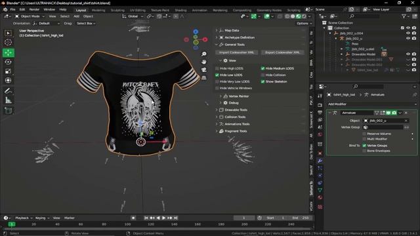Open the Render properties tab icon
The image size is (420, 236).
pyautogui.click(x=320, y=105)
